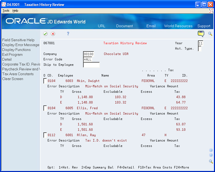215x172 pixels.
Task: Click the Hst. Type input field
Action: click(x=200, y=49)
